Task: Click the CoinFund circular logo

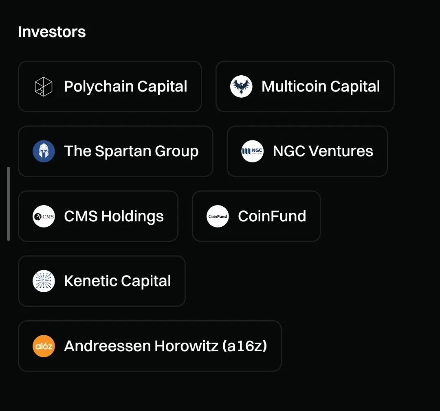Action: 218,216
